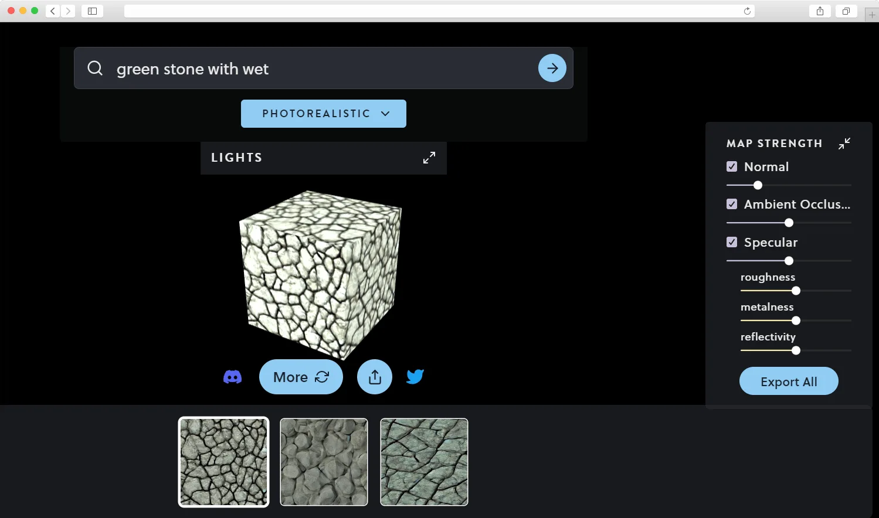Click the Export All button
Viewport: 879px width, 518px height.
click(x=789, y=381)
